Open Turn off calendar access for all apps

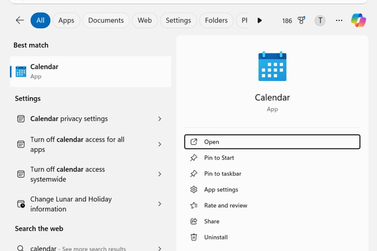90,144
